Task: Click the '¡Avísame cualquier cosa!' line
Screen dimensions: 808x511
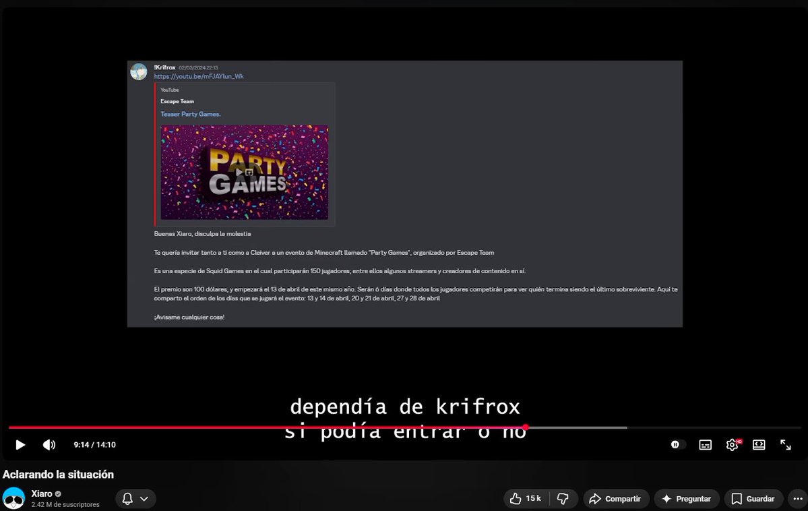Action: (189, 317)
